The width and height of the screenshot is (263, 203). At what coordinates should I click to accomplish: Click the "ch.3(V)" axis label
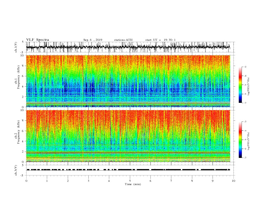click(16, 170)
